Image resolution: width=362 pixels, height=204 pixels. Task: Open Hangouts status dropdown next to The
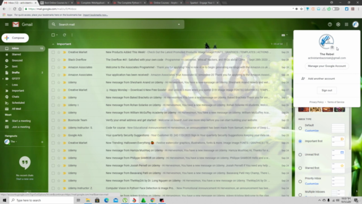coord(16,142)
